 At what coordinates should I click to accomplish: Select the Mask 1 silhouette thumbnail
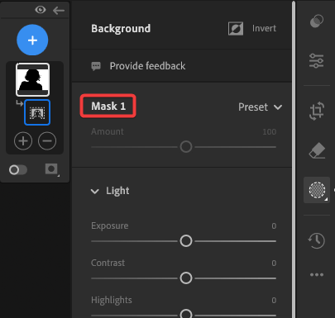click(33, 79)
